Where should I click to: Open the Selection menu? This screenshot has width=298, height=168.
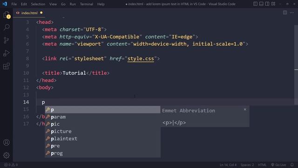38,4
